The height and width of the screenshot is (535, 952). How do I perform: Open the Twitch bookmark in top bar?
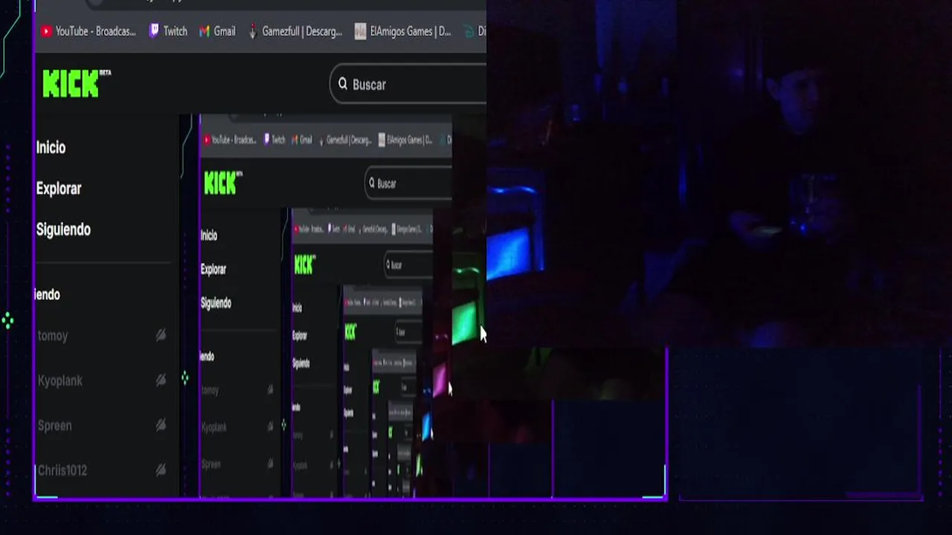click(x=168, y=31)
